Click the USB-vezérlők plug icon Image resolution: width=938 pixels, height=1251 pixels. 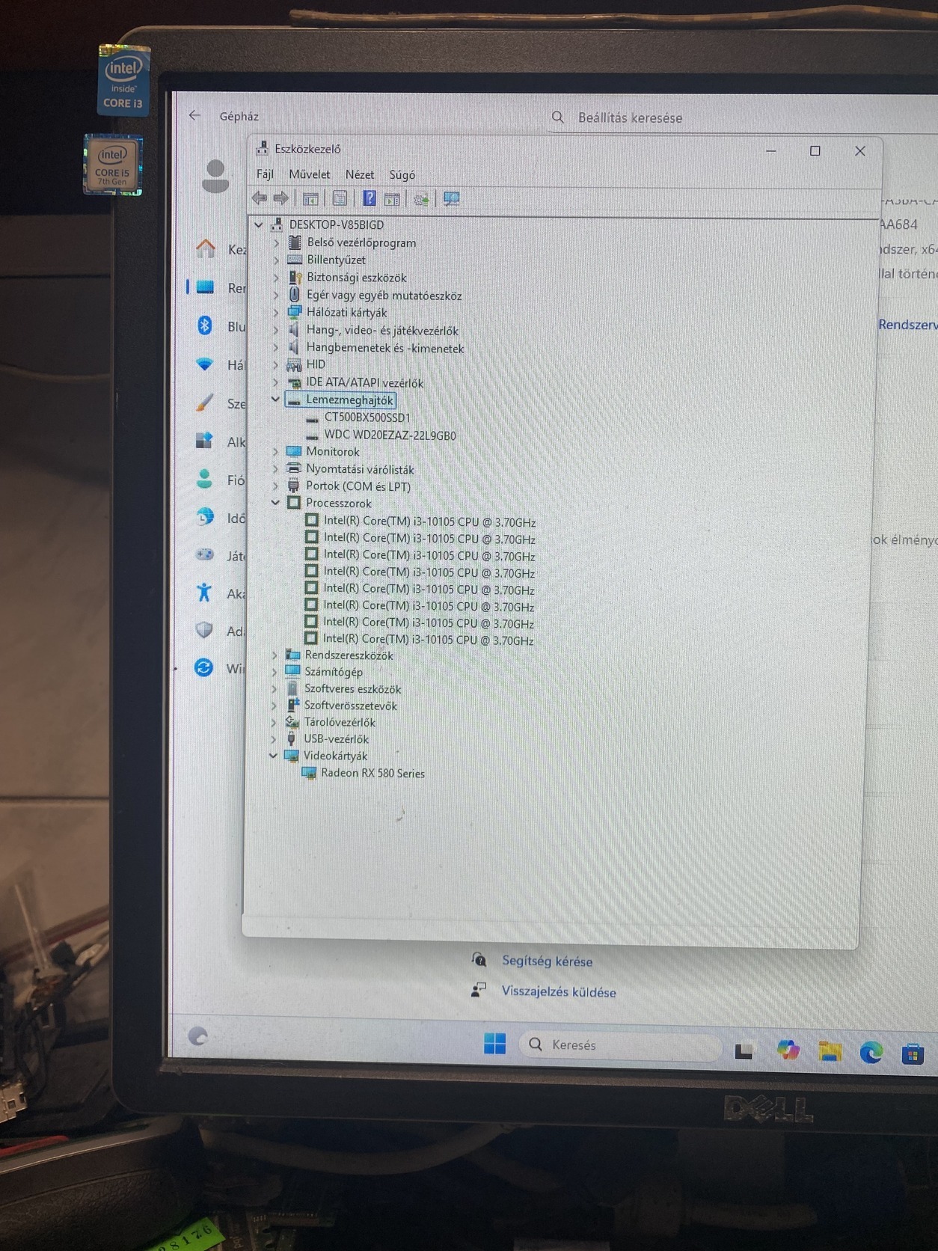(292, 739)
